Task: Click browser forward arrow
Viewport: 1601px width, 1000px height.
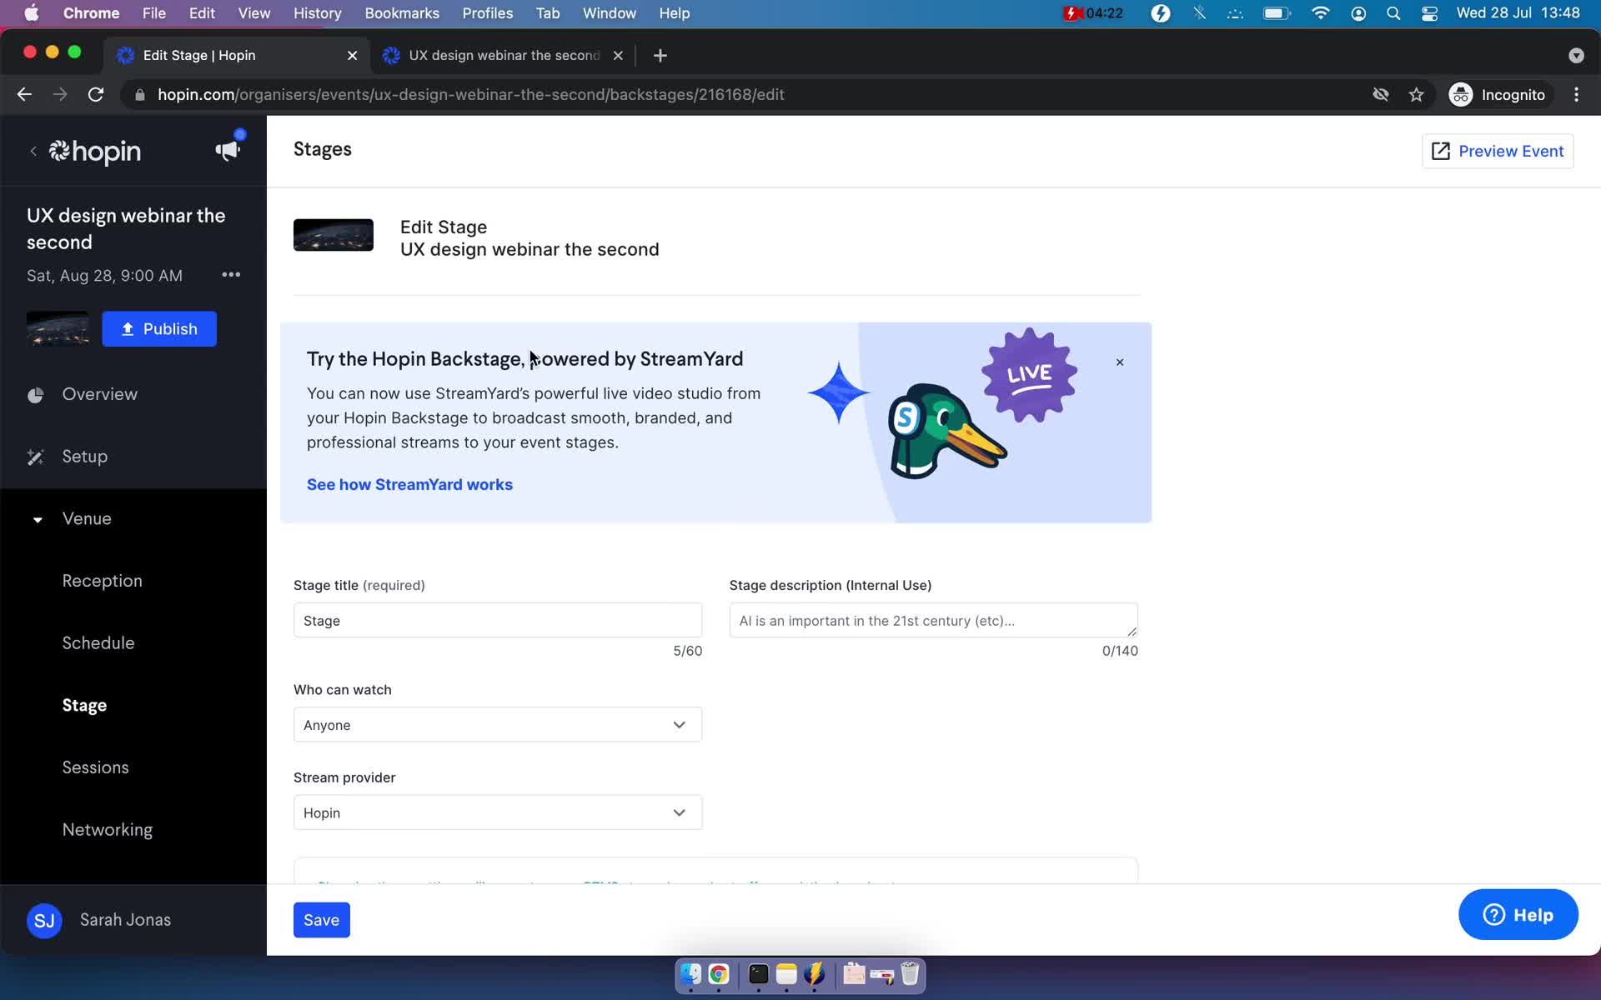Action: click(x=60, y=95)
